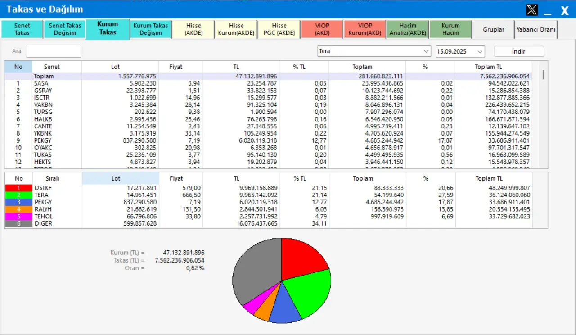Click the Fiyat header in lower table
Screen dimensions: 576x335
pos(176,178)
